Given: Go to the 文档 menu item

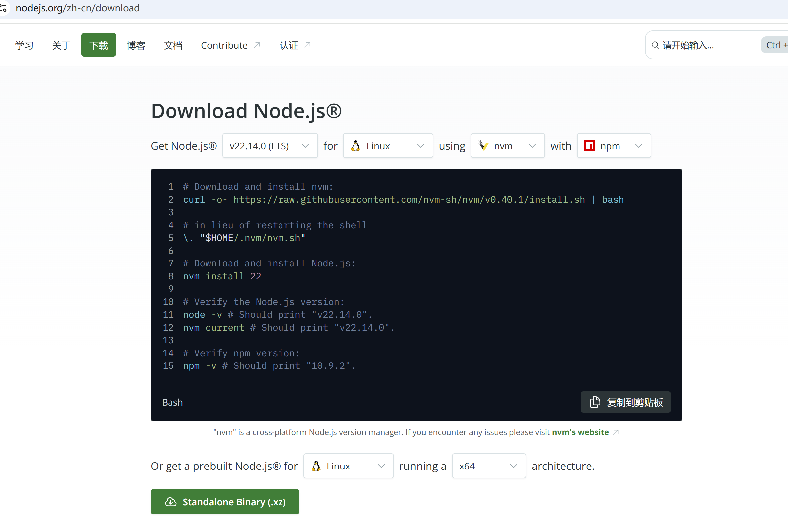Looking at the screenshot, I should point(173,45).
